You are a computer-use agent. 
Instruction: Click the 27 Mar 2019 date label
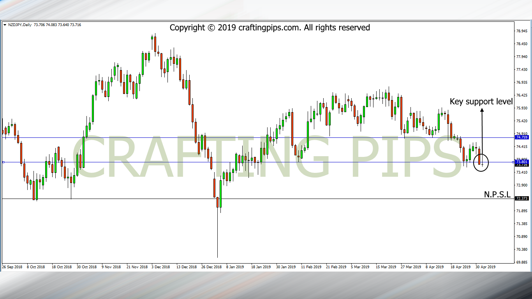click(411, 267)
